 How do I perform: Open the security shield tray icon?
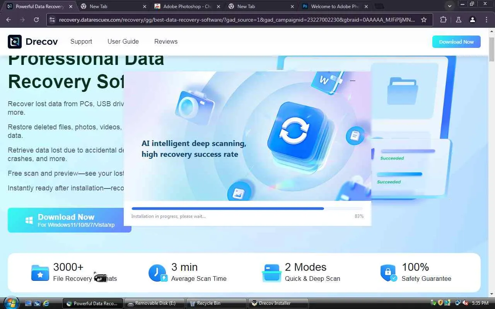(x=440, y=303)
